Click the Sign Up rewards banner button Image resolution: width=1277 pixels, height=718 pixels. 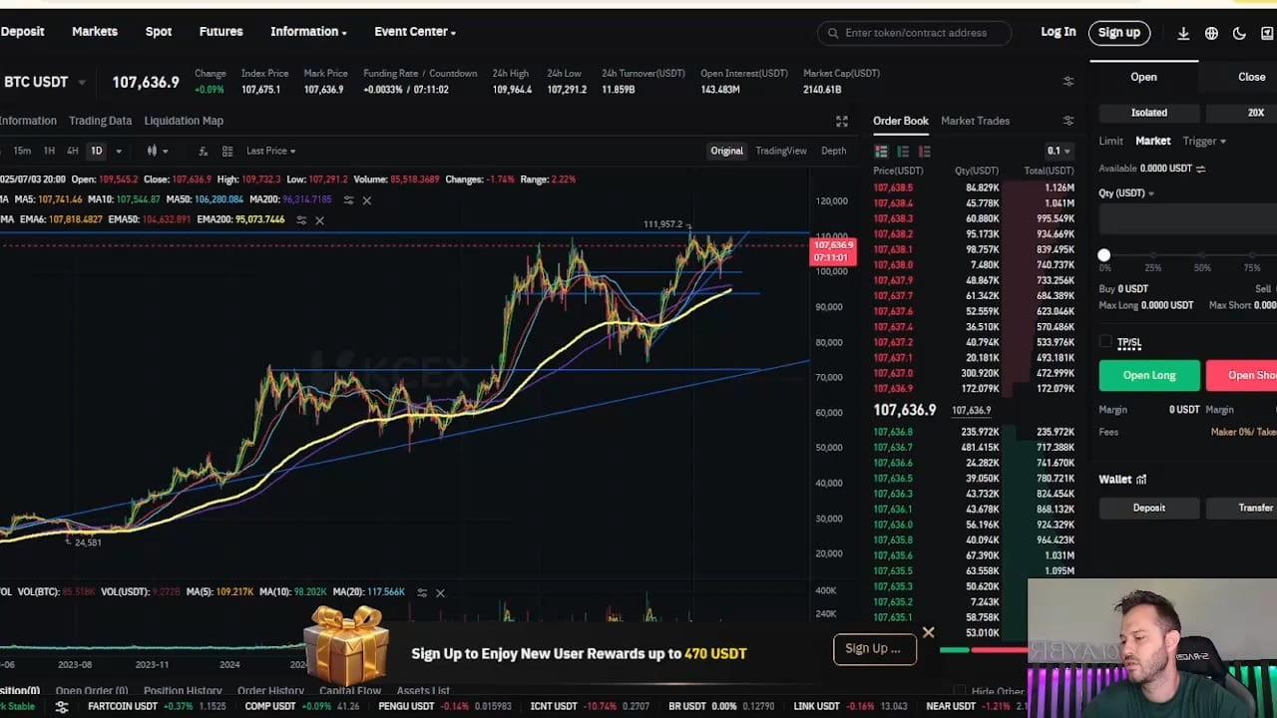click(x=874, y=648)
